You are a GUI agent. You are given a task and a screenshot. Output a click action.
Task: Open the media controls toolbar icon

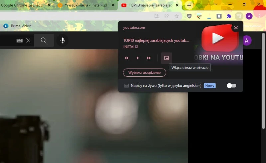(239, 16)
